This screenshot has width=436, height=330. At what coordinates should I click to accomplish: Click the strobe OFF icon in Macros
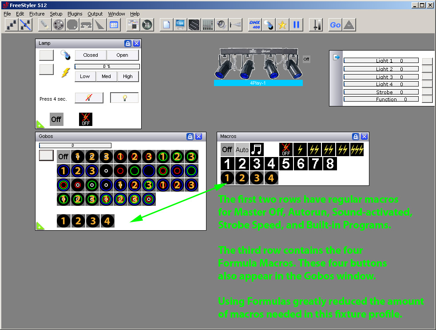286,149
